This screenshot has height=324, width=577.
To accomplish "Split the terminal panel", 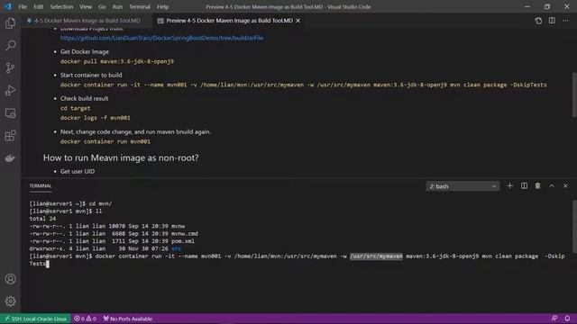I will click(x=524, y=186).
